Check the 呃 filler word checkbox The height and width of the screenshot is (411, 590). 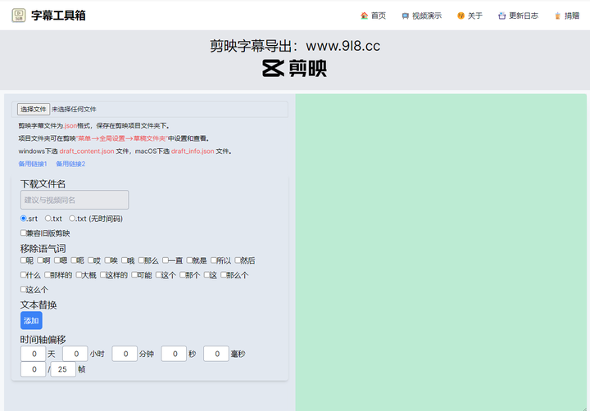point(74,260)
